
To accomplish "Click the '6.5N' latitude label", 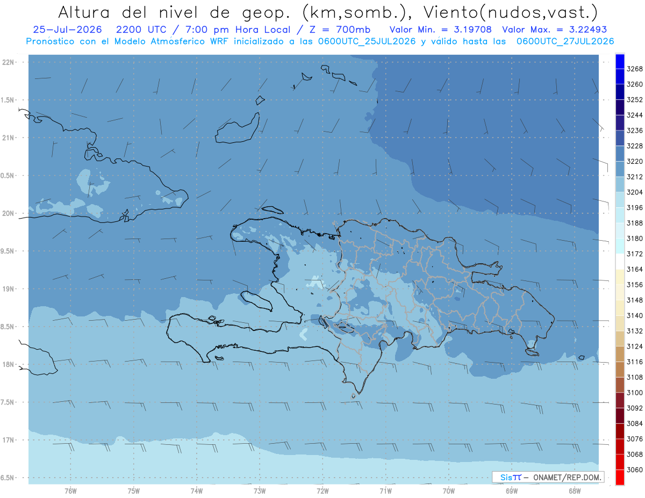I will point(8,478).
